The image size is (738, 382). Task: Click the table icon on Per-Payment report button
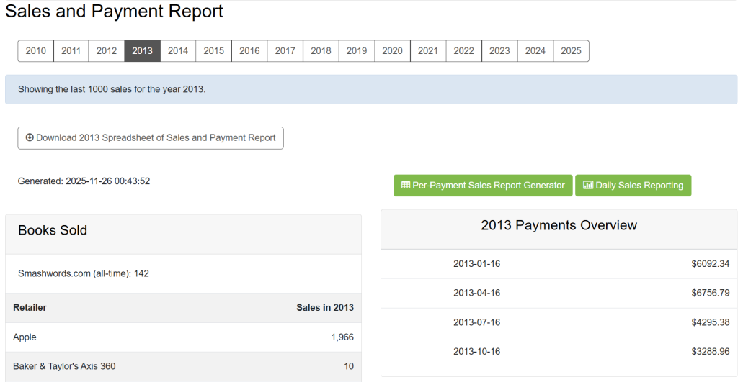(x=406, y=186)
